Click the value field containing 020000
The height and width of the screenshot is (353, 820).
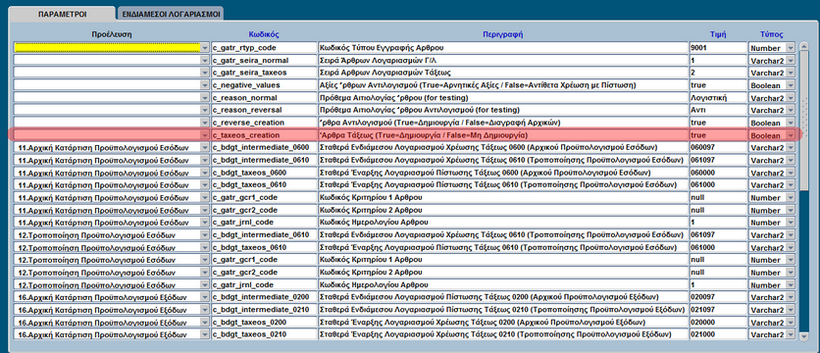[718, 322]
